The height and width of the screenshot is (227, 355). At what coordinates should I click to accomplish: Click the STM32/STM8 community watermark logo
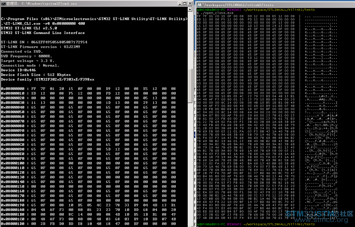coord(319,214)
